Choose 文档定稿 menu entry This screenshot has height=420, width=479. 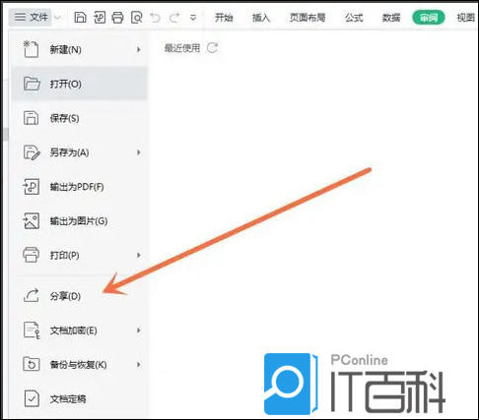point(80,398)
